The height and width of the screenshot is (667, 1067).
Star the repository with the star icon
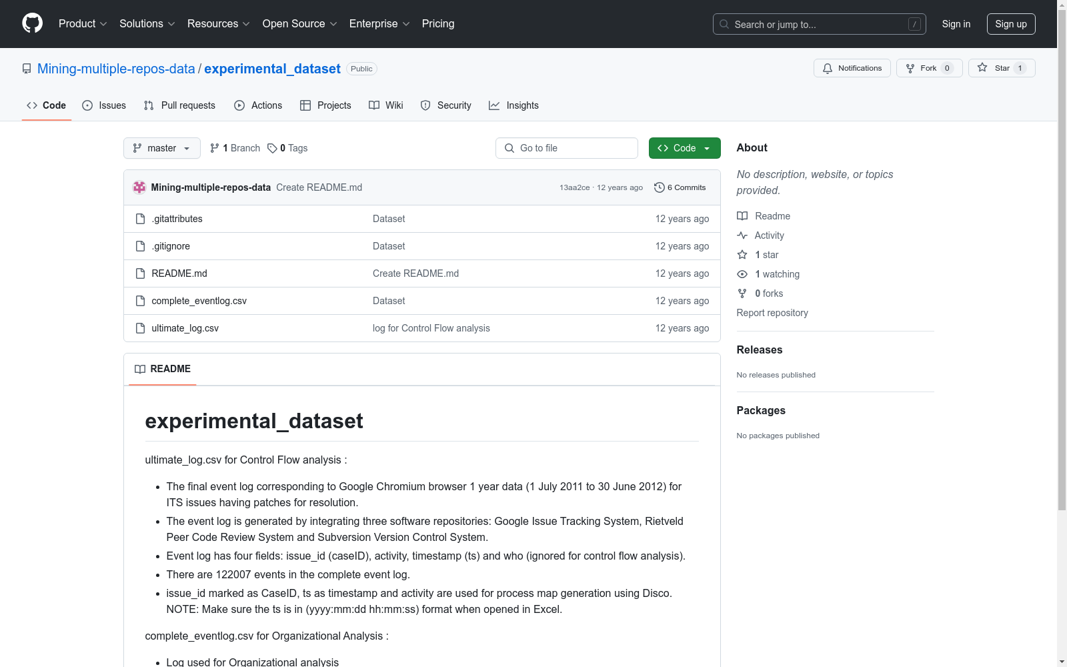click(982, 67)
